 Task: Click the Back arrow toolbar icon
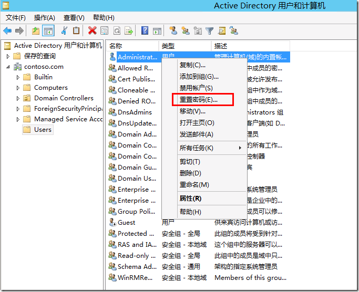[x=7, y=30]
